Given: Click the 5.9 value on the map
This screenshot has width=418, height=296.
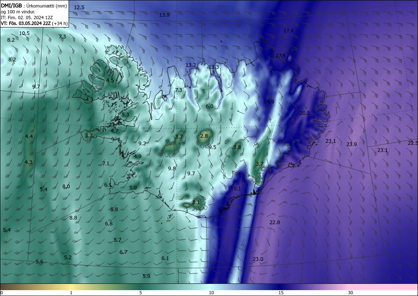Looking at the screenshot, I should tap(146, 276).
